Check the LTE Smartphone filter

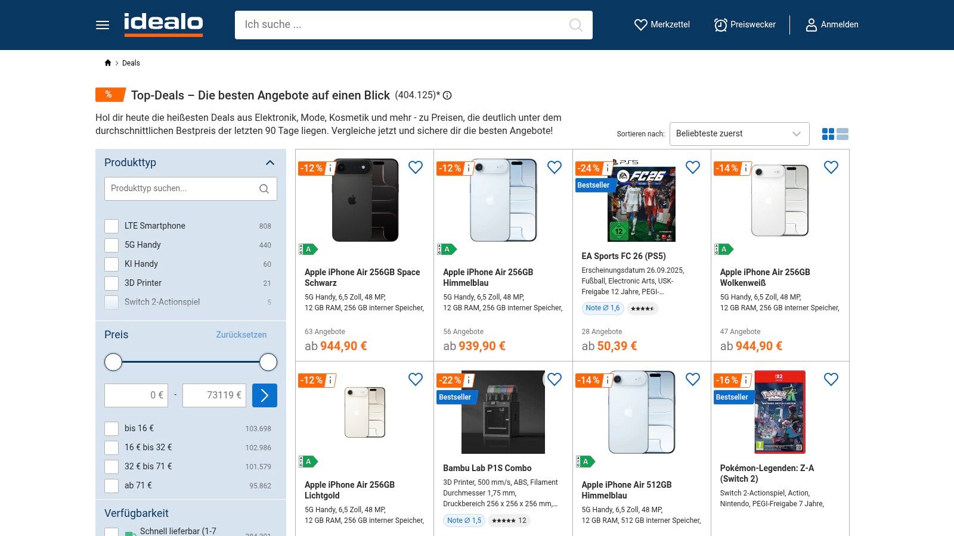click(x=111, y=226)
